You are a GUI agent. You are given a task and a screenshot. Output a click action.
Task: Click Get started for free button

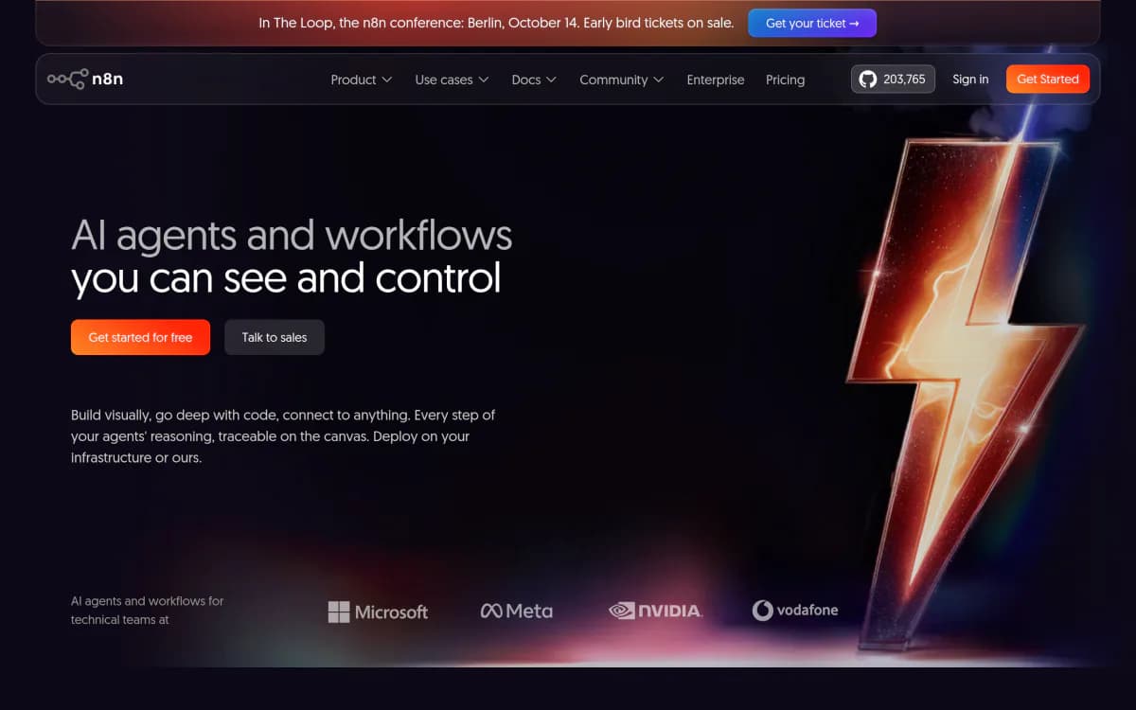(140, 337)
